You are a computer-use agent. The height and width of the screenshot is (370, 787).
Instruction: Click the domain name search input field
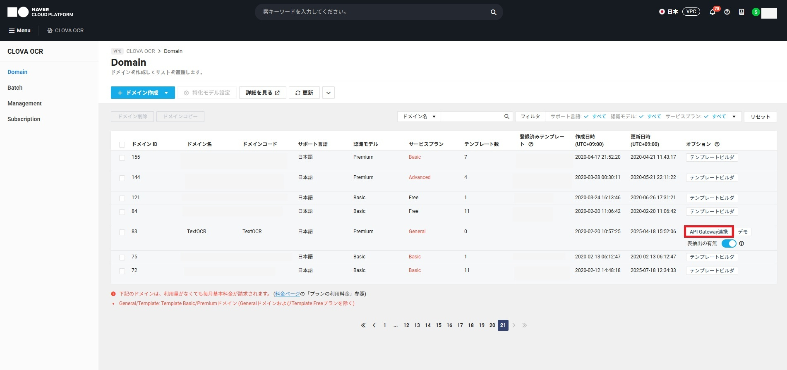tap(472, 117)
